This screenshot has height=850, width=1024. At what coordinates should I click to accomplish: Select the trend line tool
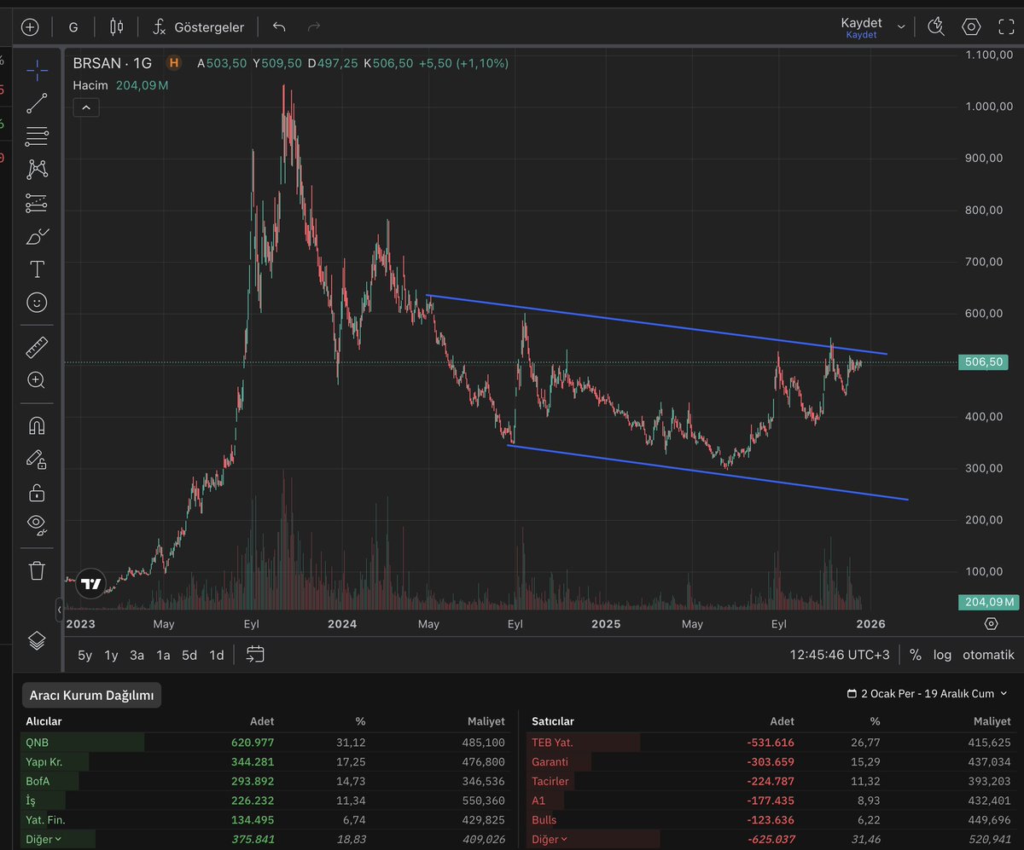[37, 104]
